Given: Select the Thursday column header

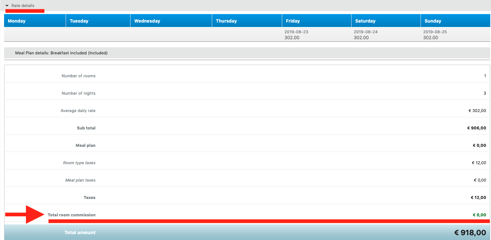Looking at the screenshot, I should [247, 21].
